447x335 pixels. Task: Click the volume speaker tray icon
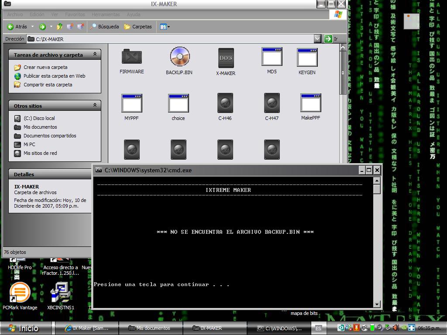(395, 328)
